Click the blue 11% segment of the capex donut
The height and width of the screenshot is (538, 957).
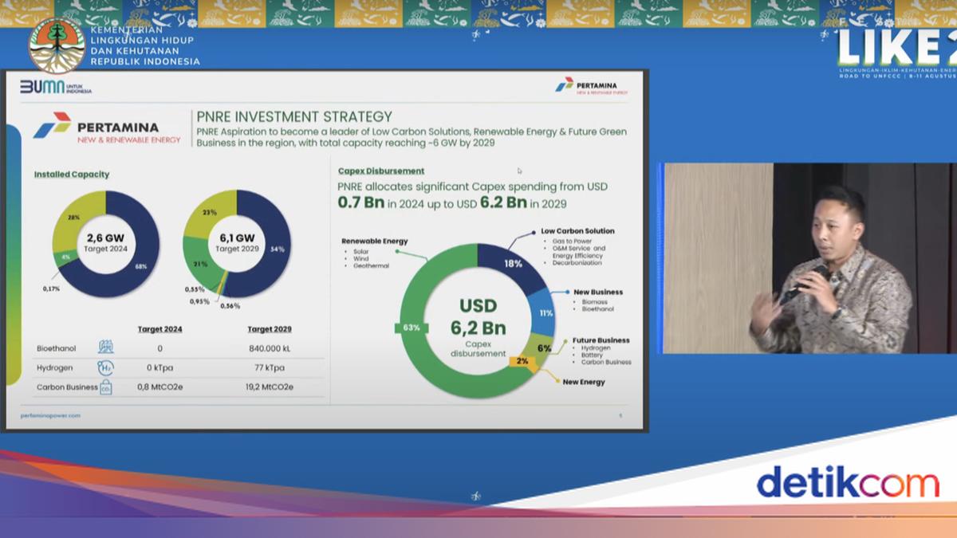pyautogui.click(x=545, y=312)
